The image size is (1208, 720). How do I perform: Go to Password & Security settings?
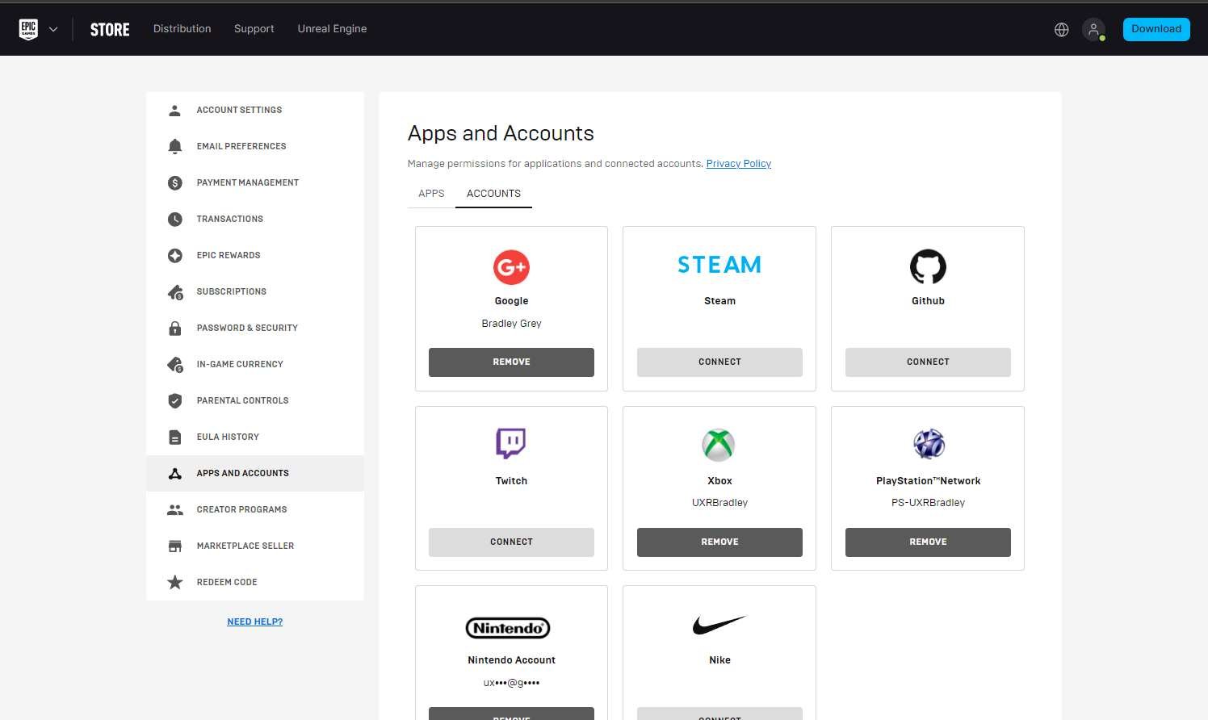255,328
